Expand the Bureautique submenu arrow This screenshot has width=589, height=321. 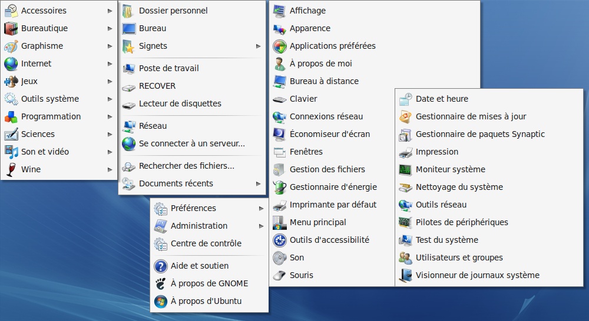click(110, 28)
